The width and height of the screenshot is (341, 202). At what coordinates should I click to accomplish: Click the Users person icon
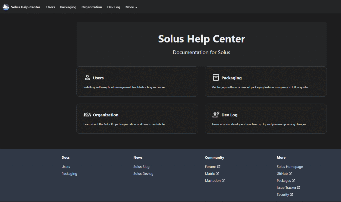tap(87, 78)
